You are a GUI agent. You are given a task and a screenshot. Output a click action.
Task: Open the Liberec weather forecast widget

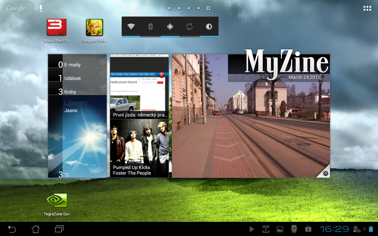pos(77,136)
